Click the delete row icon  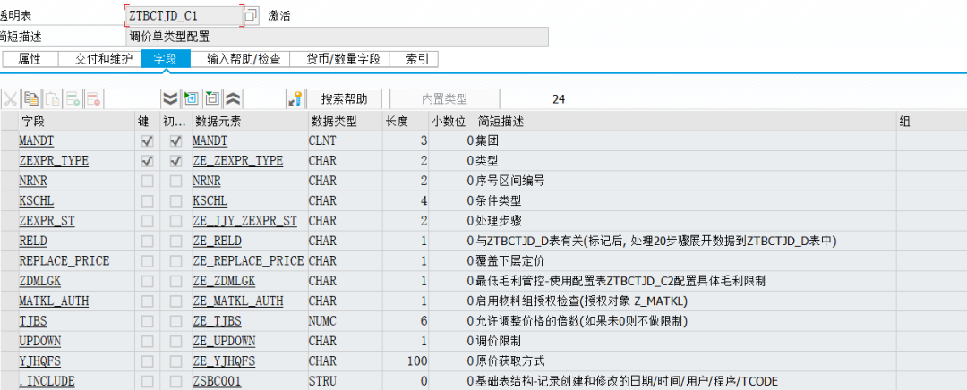pos(93,98)
